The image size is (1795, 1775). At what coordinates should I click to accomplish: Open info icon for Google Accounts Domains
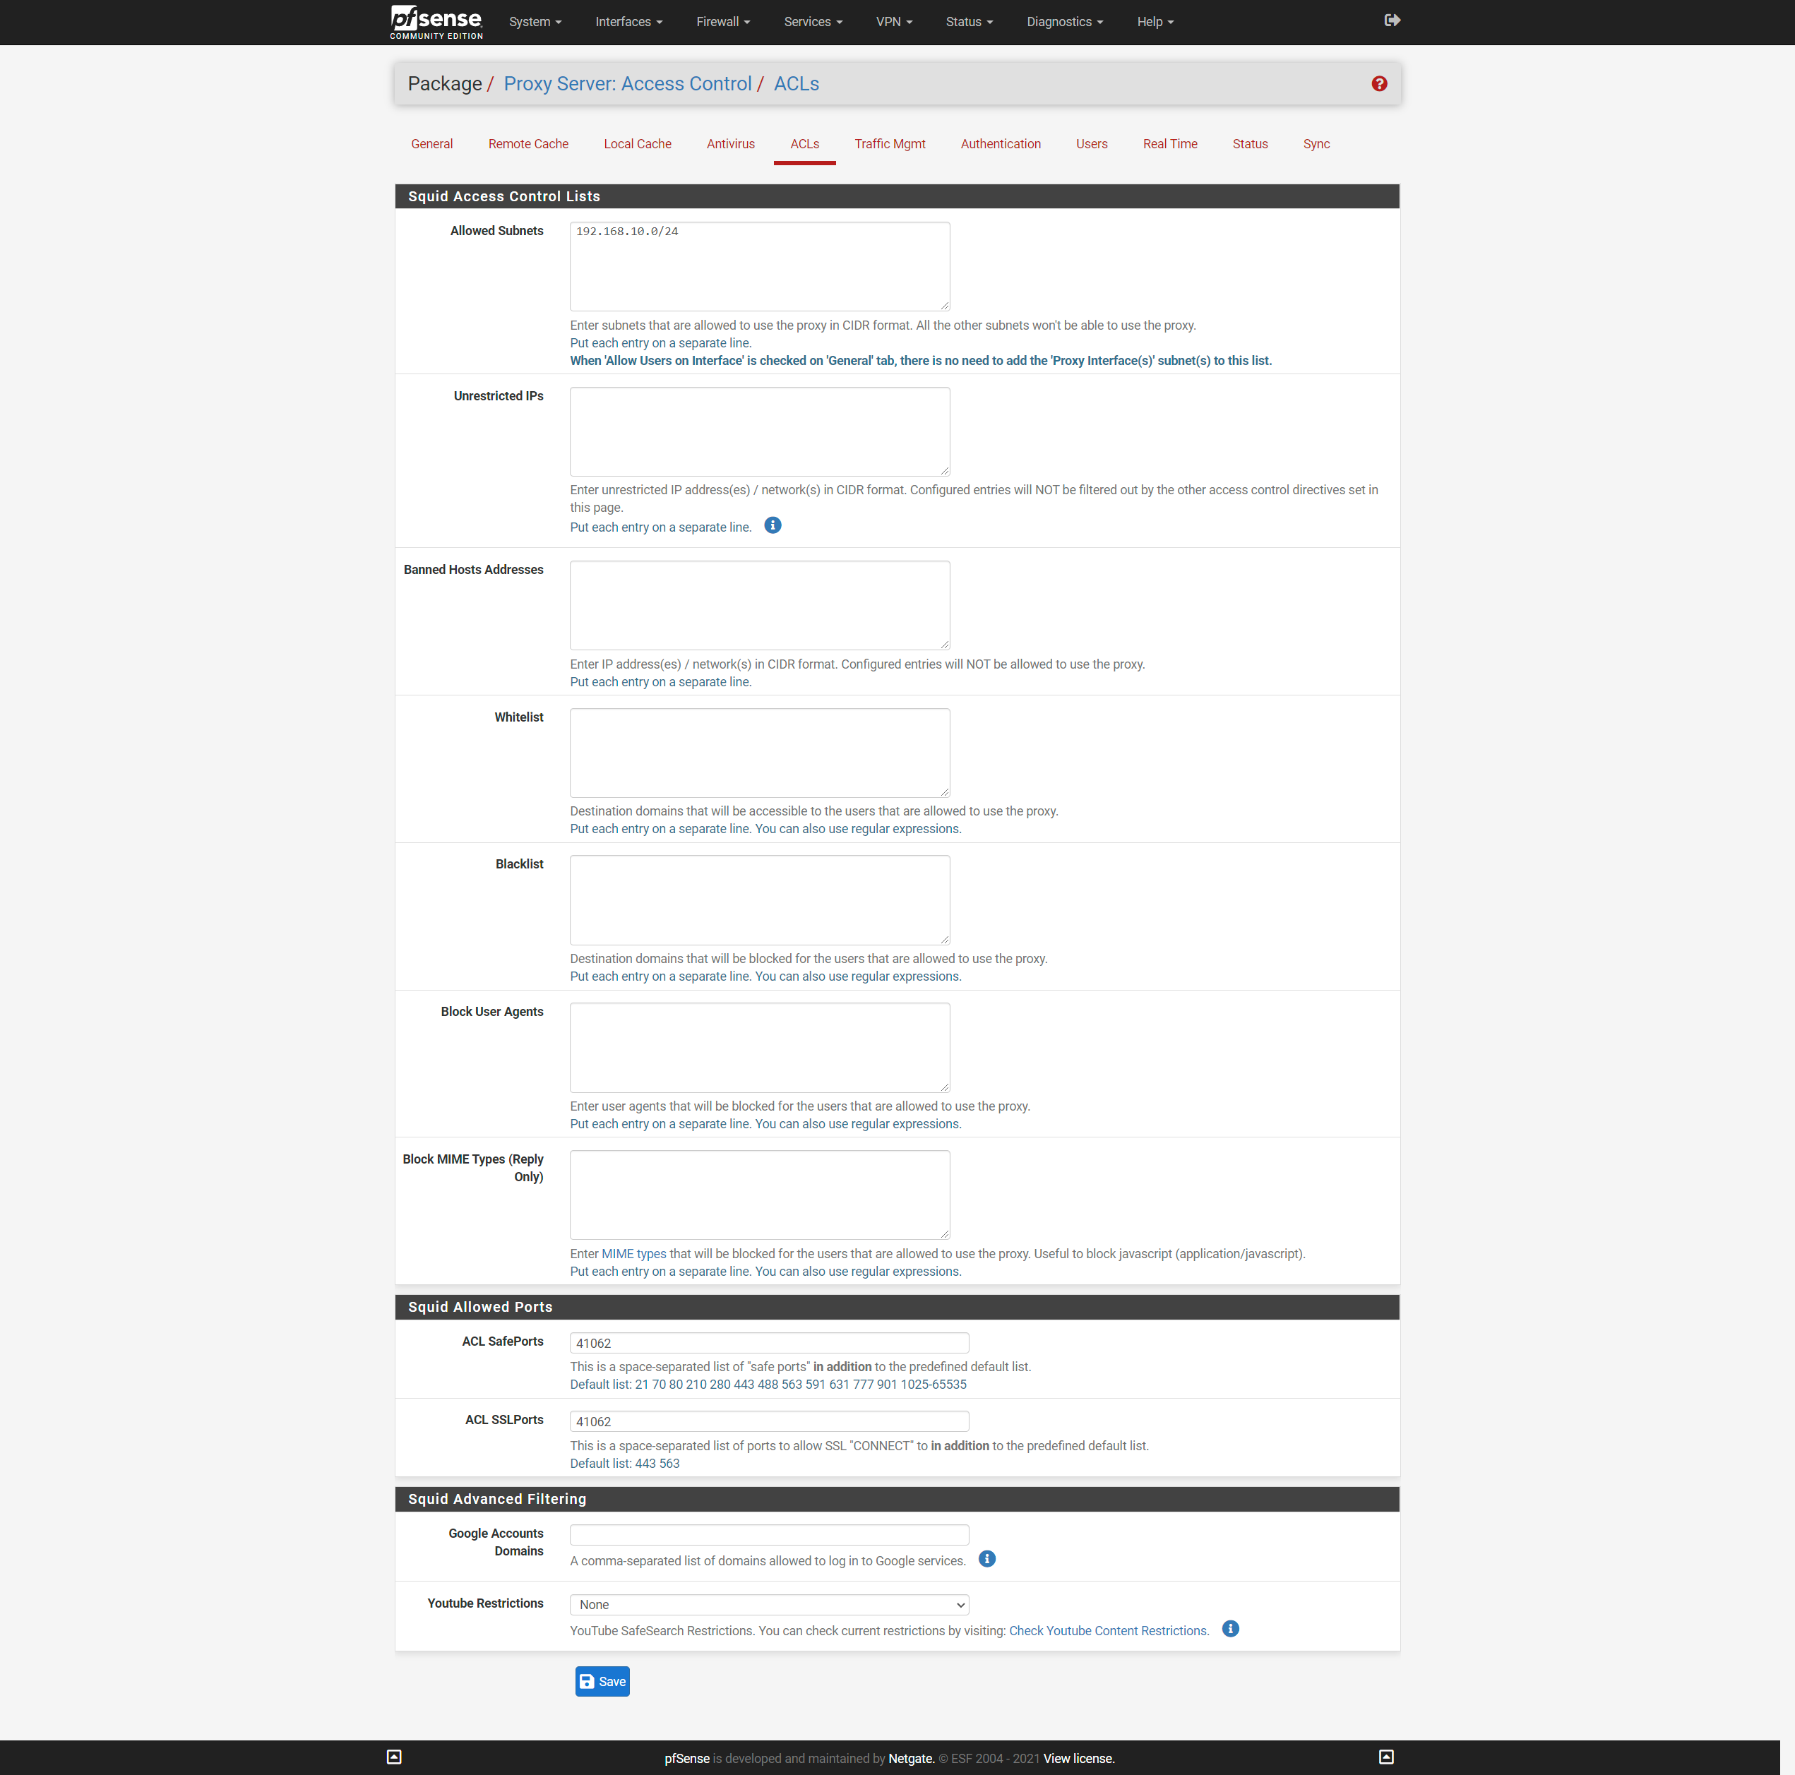(986, 1558)
